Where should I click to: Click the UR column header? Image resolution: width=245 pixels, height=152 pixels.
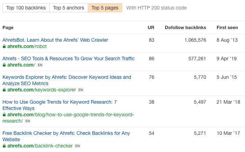point(151,27)
